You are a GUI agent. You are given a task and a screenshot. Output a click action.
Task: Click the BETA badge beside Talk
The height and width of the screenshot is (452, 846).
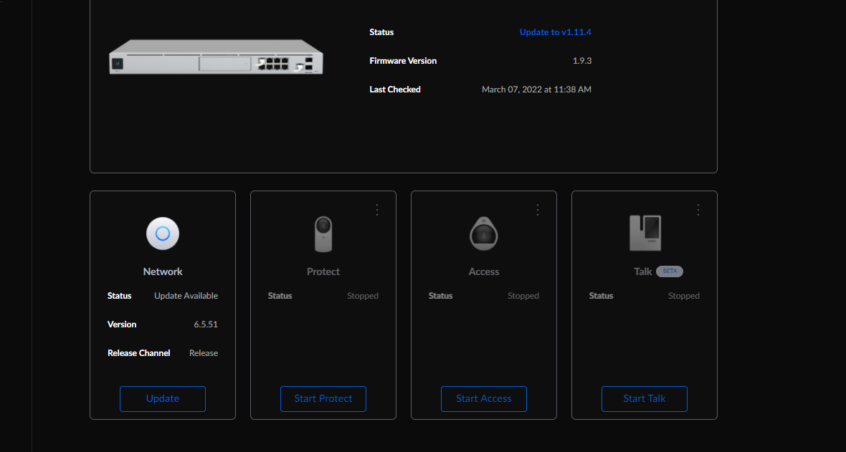[x=670, y=271]
